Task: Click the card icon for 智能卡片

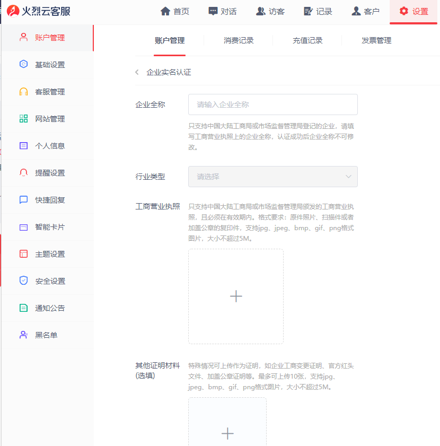Action: pyautogui.click(x=24, y=228)
